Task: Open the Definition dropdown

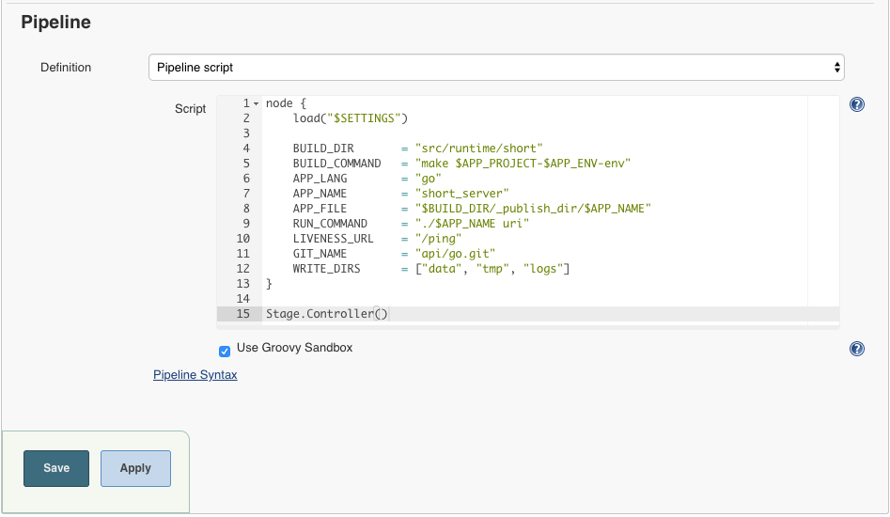Action: point(496,68)
